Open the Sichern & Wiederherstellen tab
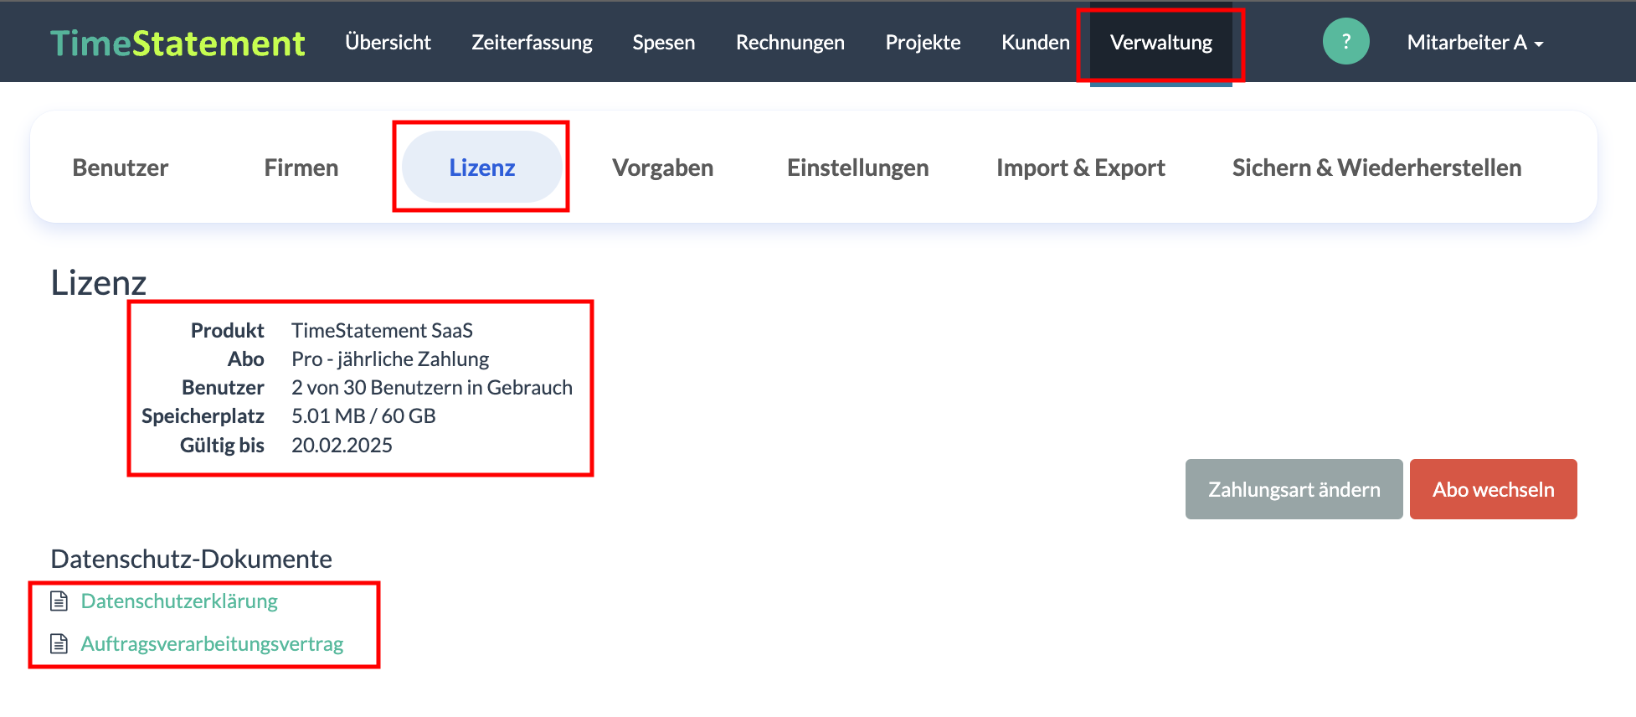The width and height of the screenshot is (1636, 717). [x=1377, y=168]
